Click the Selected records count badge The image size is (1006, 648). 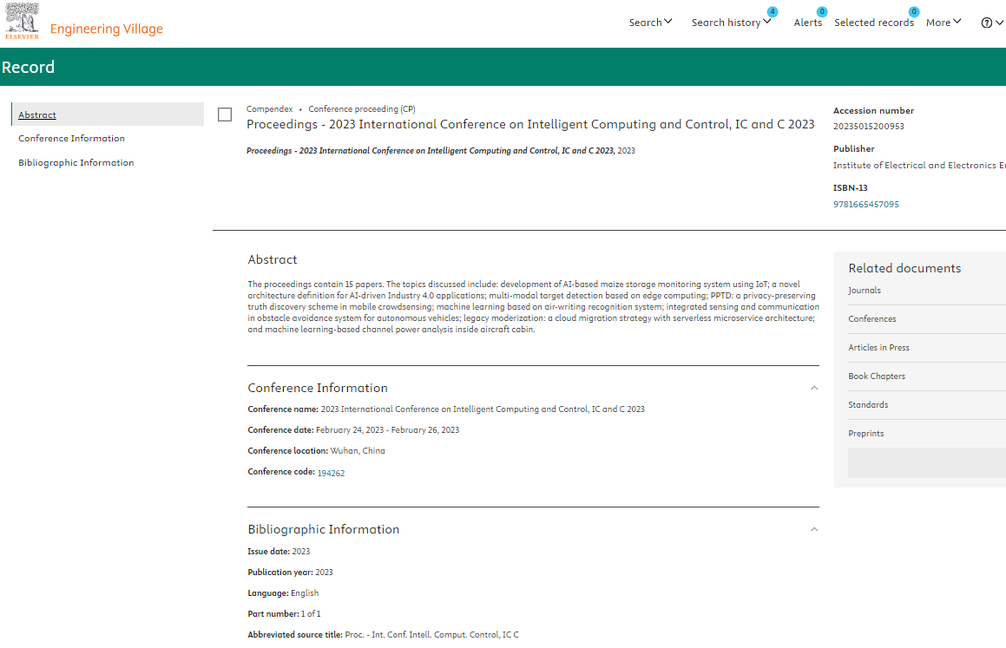coord(914,11)
